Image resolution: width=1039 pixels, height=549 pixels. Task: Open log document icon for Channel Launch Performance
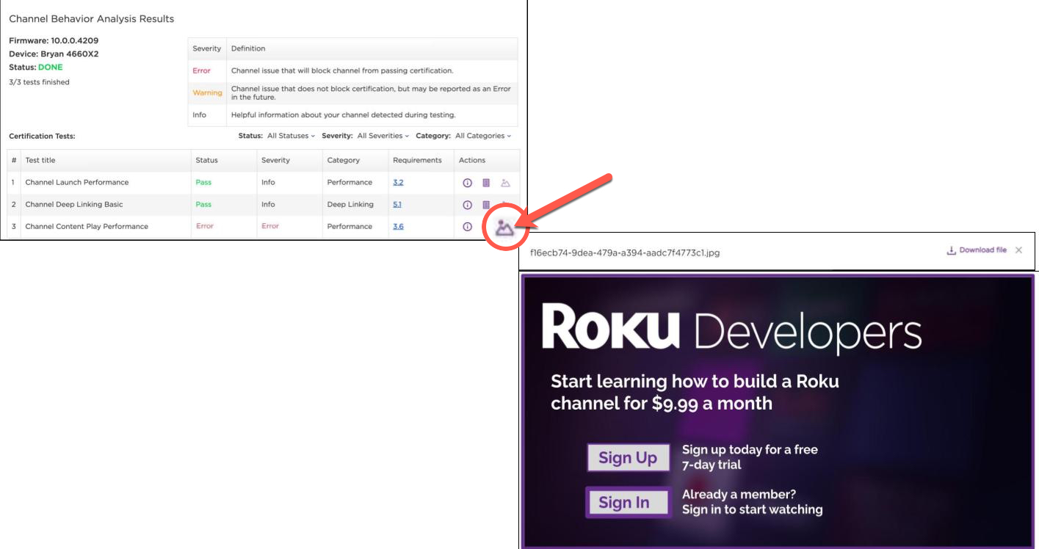click(486, 183)
